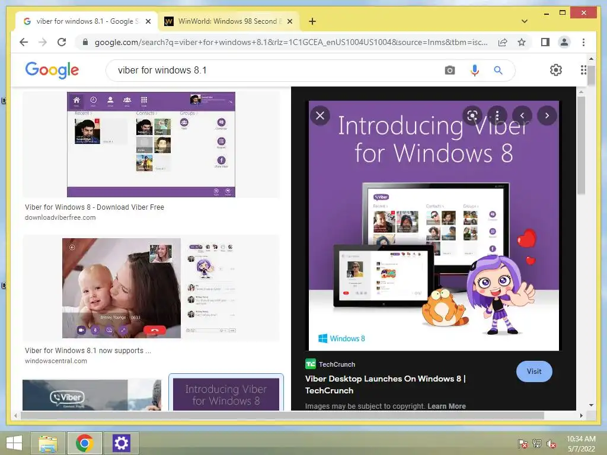Open File Explorer from the taskbar

(x=48, y=443)
